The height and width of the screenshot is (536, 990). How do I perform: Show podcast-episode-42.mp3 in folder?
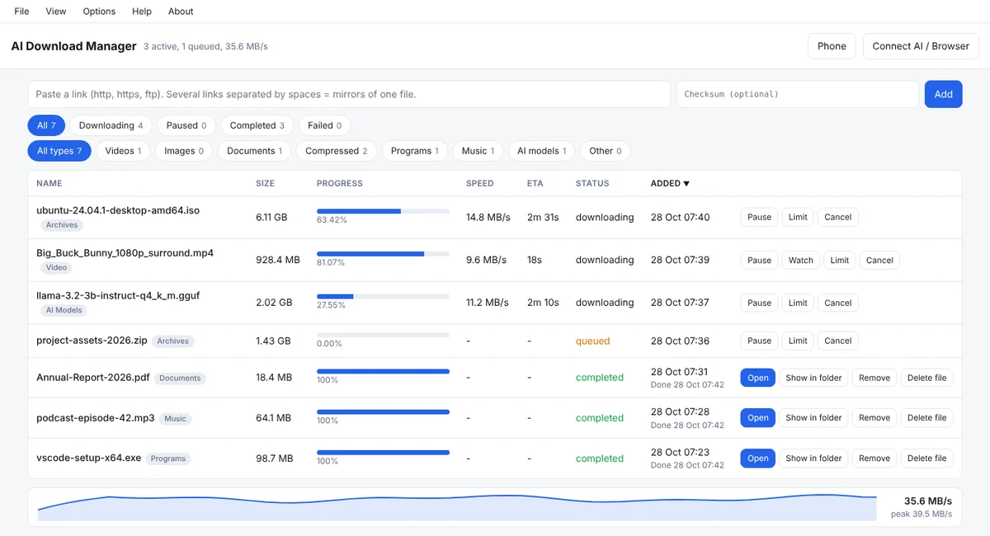[x=813, y=418]
